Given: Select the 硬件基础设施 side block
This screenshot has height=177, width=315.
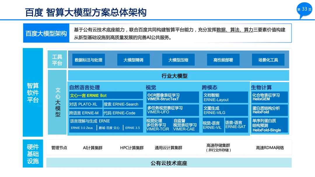Looking at the screenshot, I should pos(33,154).
